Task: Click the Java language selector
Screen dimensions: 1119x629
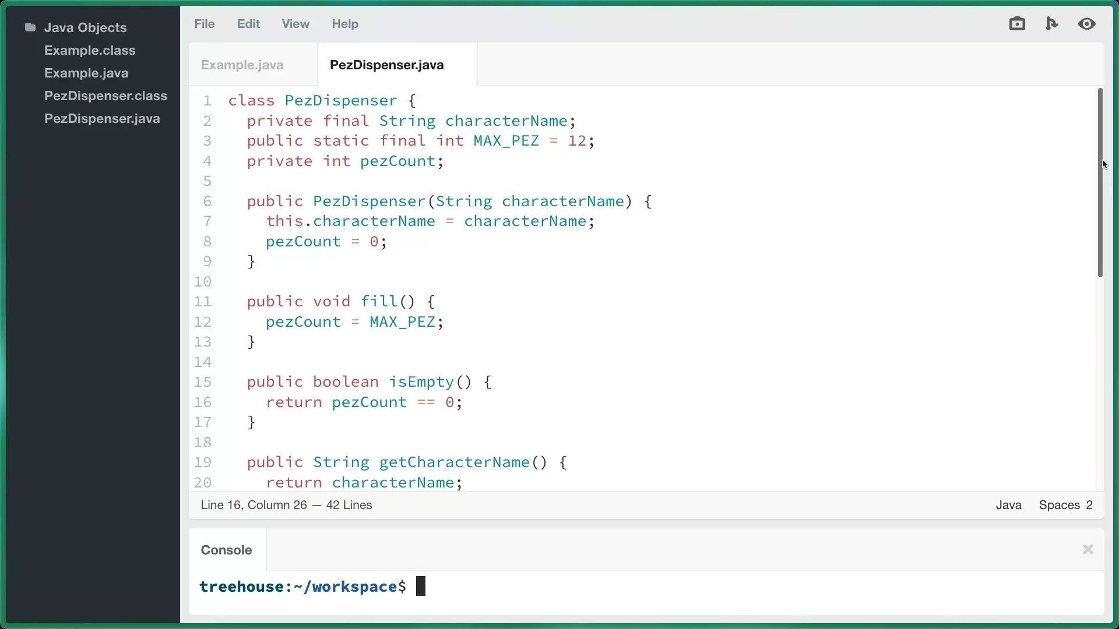Action: (1008, 505)
